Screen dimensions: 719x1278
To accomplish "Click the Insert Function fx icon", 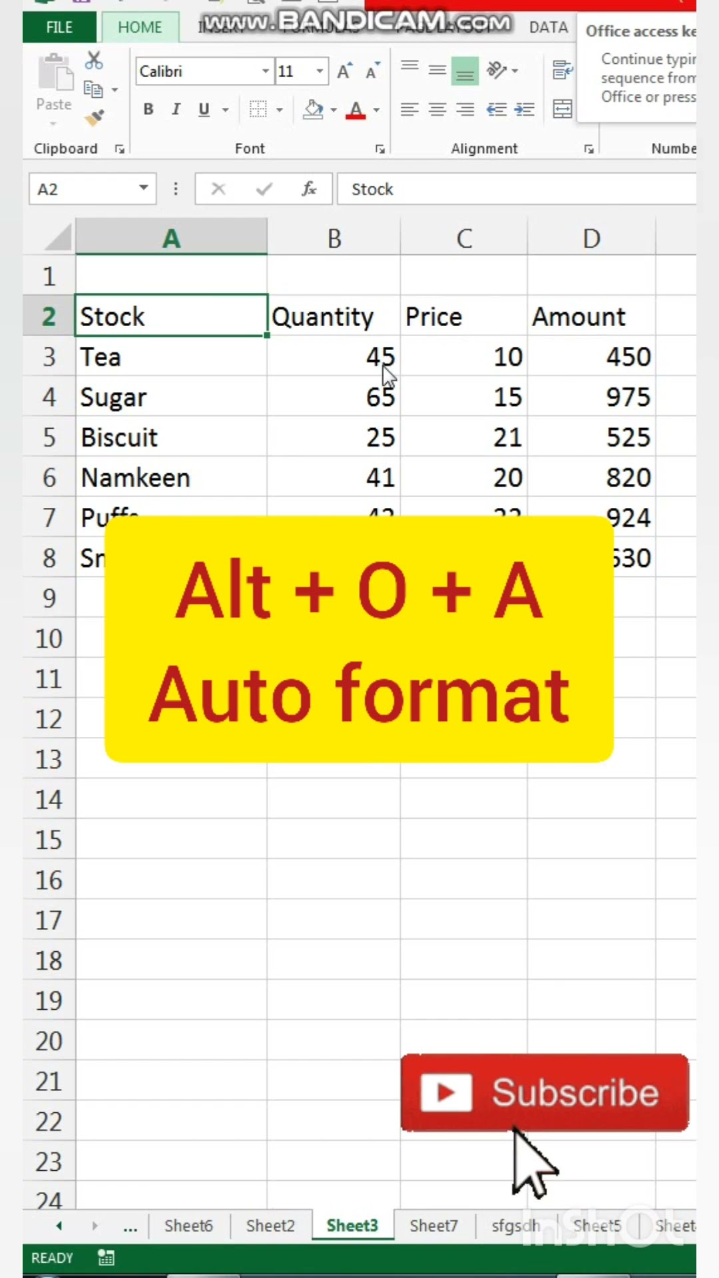I will point(309,189).
